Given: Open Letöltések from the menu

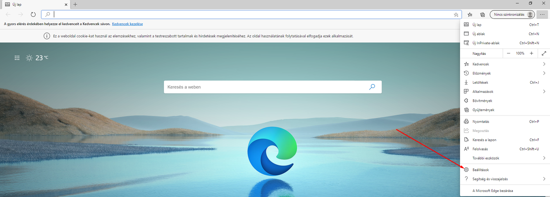Looking at the screenshot, I should tap(480, 83).
